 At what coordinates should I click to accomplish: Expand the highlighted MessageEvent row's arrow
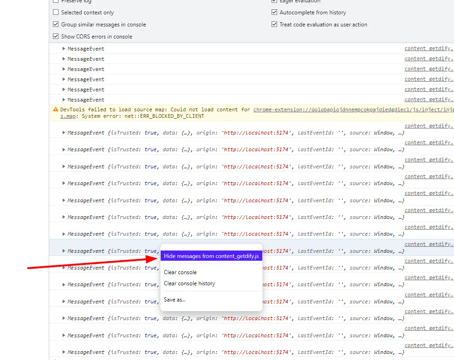tap(64, 251)
